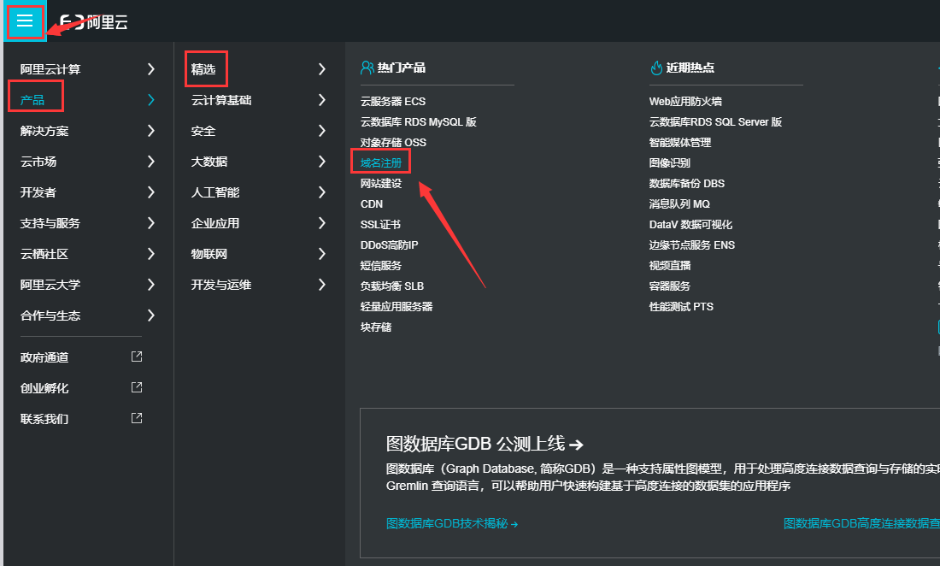Open 短信服务 product
Viewport: 940px width, 566px height.
pos(381,265)
